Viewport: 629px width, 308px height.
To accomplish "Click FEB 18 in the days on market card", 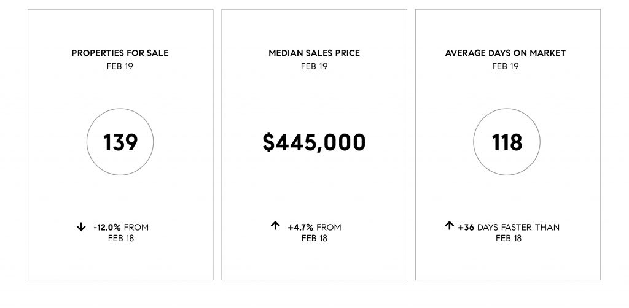I will [x=509, y=238].
